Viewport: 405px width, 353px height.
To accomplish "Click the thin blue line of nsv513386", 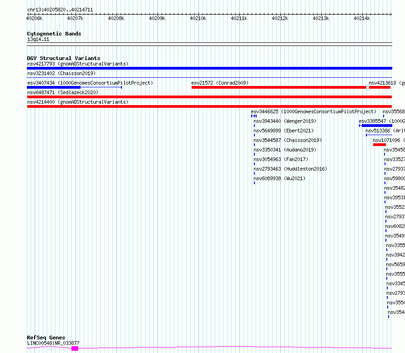I will coord(379,135).
